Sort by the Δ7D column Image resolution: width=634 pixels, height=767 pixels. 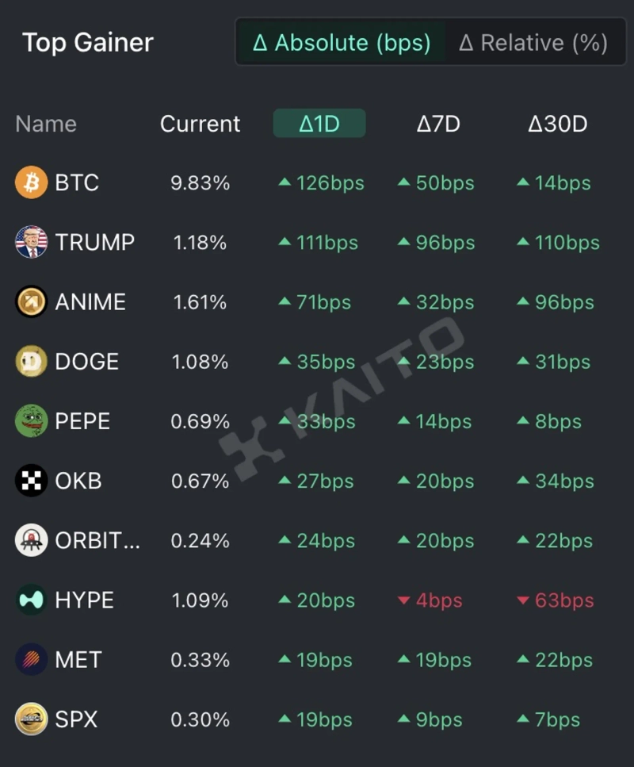pos(438,124)
